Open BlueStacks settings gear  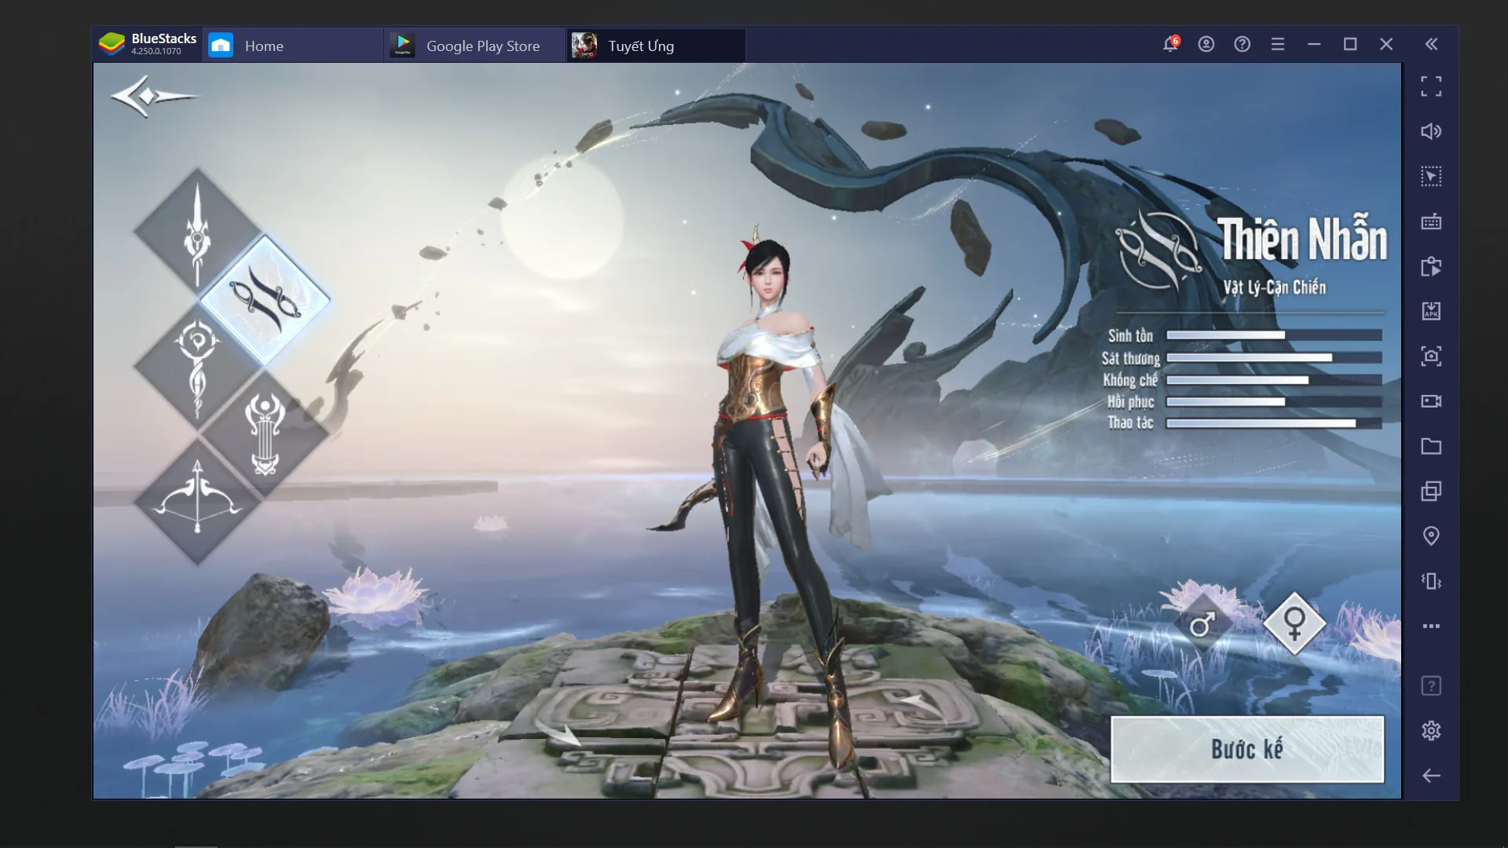coord(1431,731)
